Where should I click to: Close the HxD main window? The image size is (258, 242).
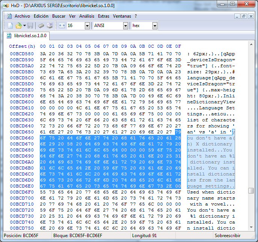(x=246, y=4)
